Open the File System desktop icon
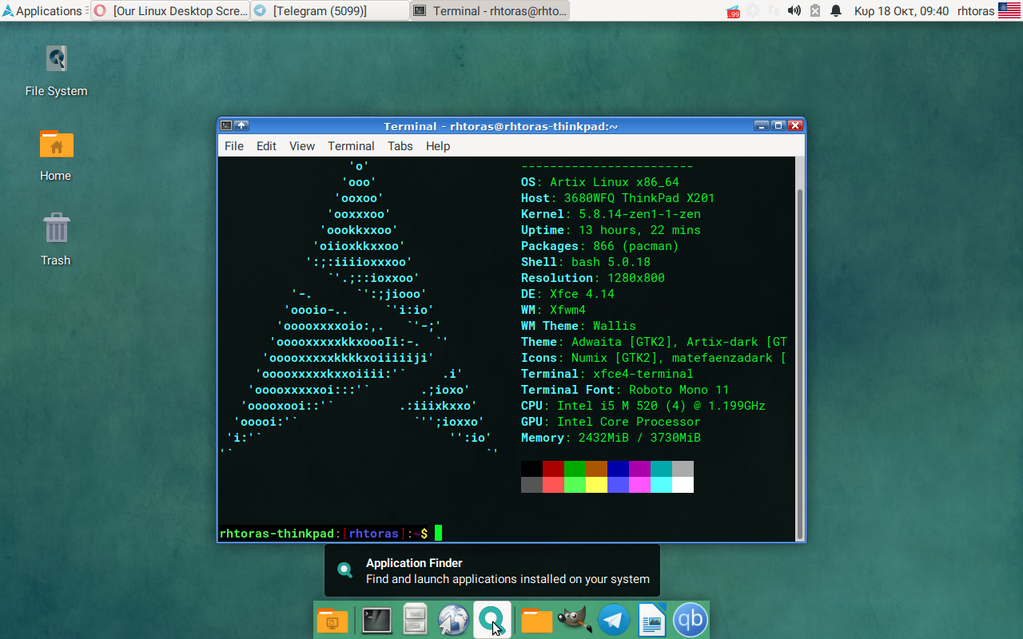The image size is (1023, 639). [56, 70]
